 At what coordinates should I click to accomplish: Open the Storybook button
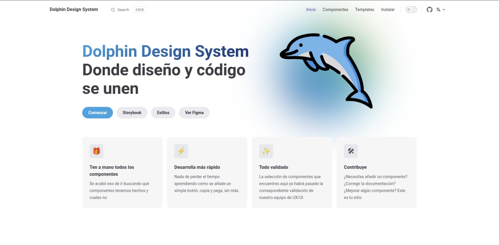[132, 113]
